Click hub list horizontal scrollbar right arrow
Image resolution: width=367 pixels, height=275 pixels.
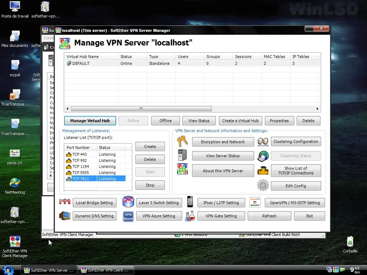pos(318,109)
